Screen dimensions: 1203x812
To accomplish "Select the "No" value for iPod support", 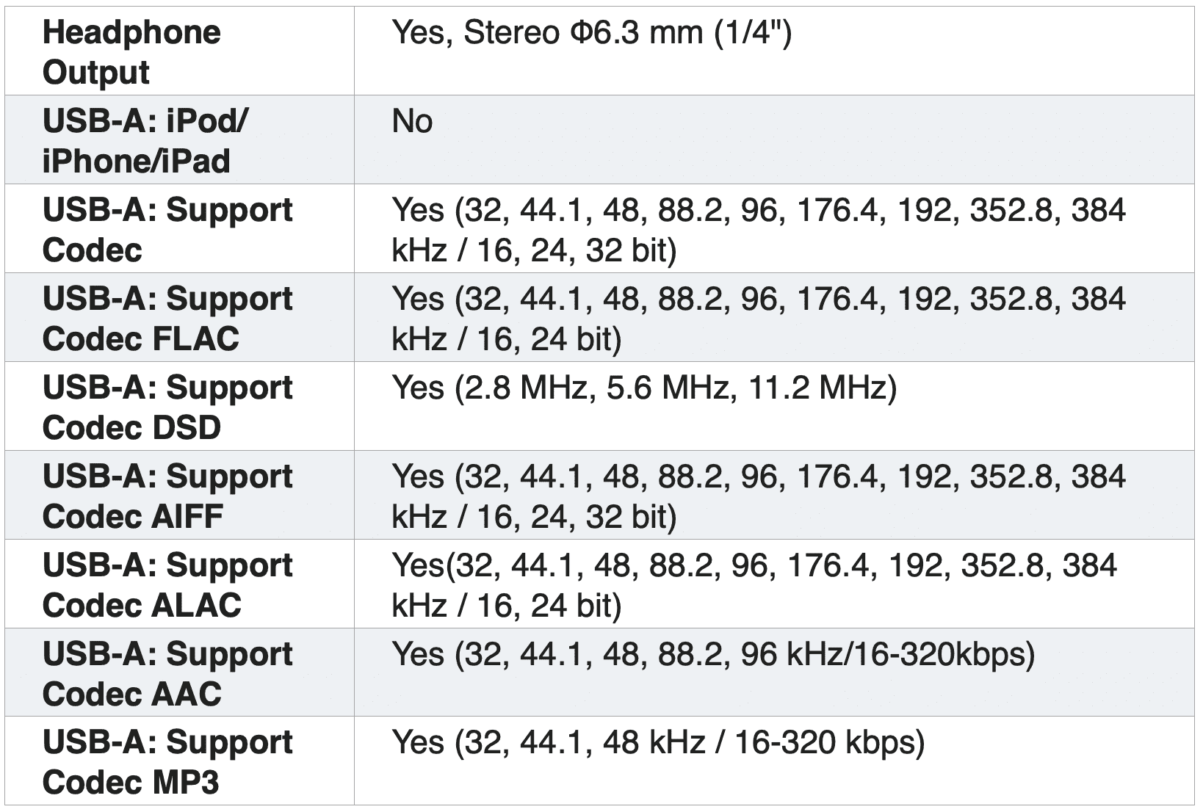I will (x=412, y=121).
